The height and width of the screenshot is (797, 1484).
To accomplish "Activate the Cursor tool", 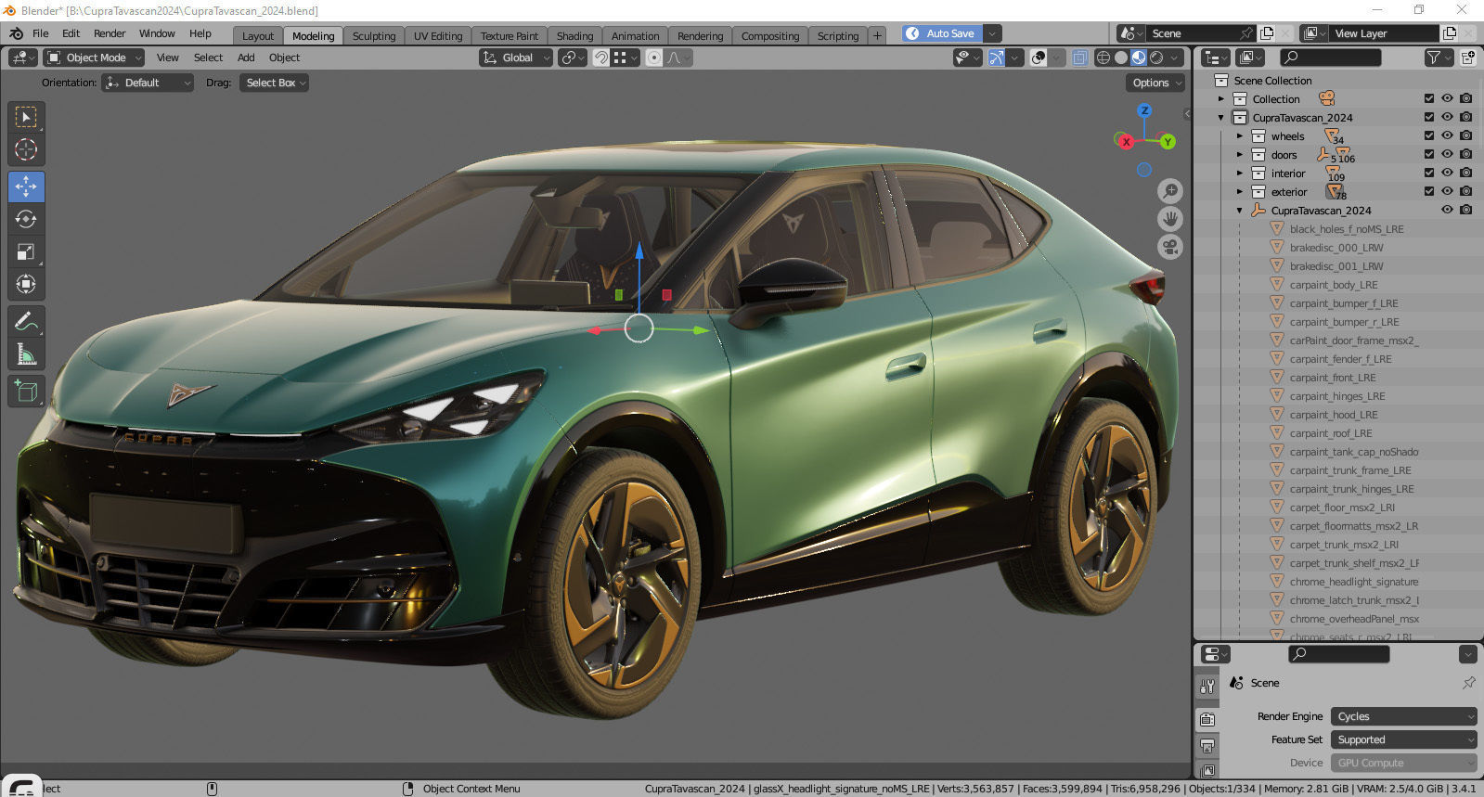I will 26,149.
